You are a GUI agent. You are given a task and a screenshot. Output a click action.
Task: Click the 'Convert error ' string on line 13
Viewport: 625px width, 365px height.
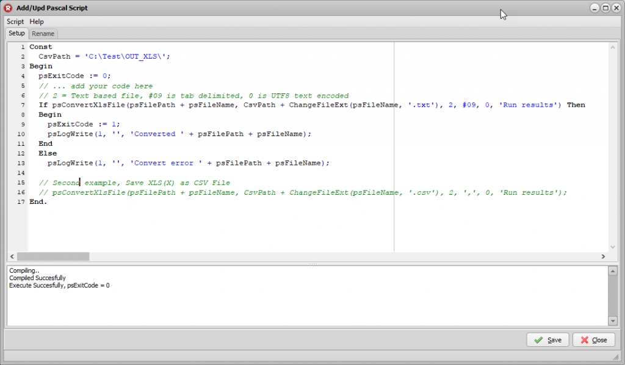[166, 164]
